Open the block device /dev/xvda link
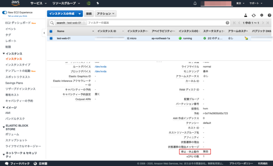This screenshot has height=166, width=273. click(x=101, y=72)
